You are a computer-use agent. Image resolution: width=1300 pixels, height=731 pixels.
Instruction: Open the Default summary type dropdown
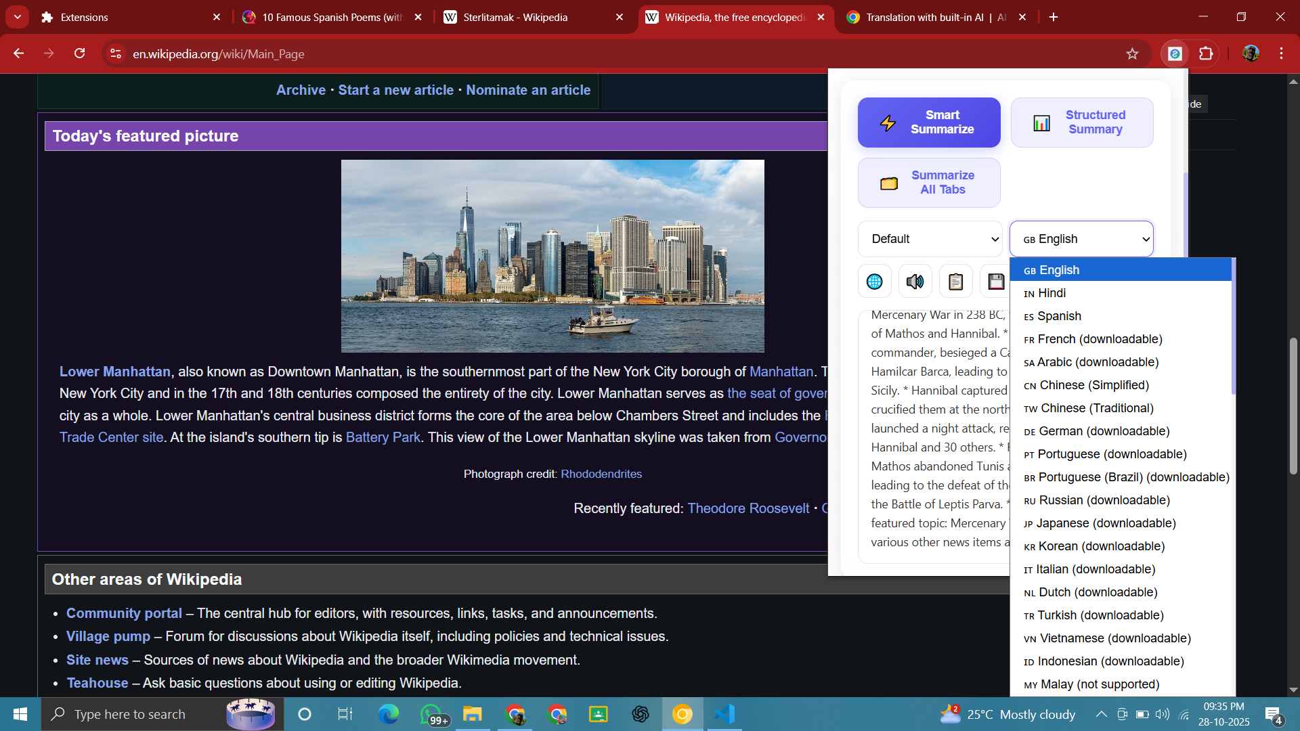[x=930, y=239]
